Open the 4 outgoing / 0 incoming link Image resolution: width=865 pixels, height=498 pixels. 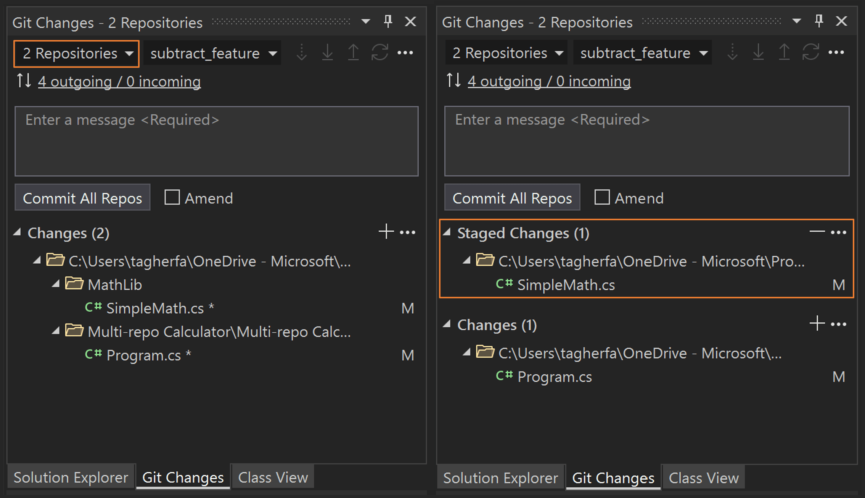coord(119,81)
